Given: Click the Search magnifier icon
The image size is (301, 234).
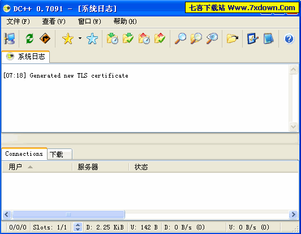Looking at the screenshot, I should tap(180, 39).
